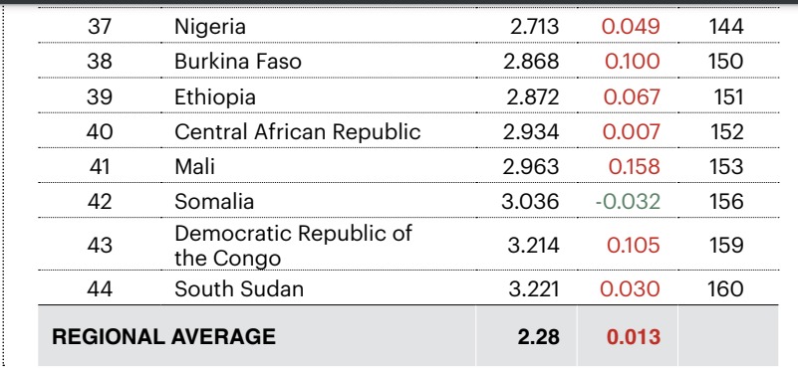This screenshot has width=798, height=369.
Task: Select the Nigeria country name
Action: coord(209,27)
